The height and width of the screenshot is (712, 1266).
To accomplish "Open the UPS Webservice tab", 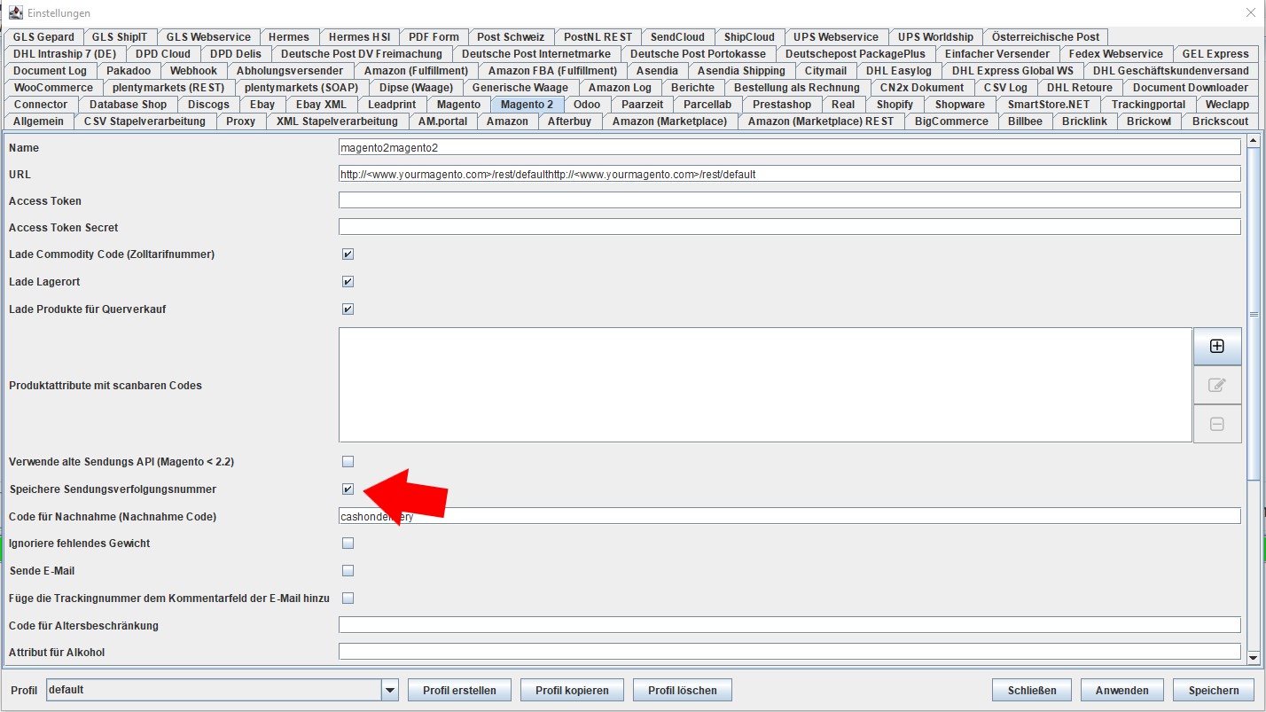I will [835, 37].
